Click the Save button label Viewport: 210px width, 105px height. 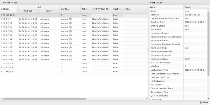[x=205, y=102]
